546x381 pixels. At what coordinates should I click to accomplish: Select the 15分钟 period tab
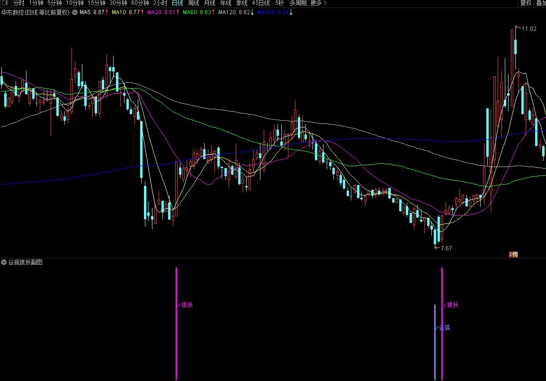pyautogui.click(x=97, y=3)
